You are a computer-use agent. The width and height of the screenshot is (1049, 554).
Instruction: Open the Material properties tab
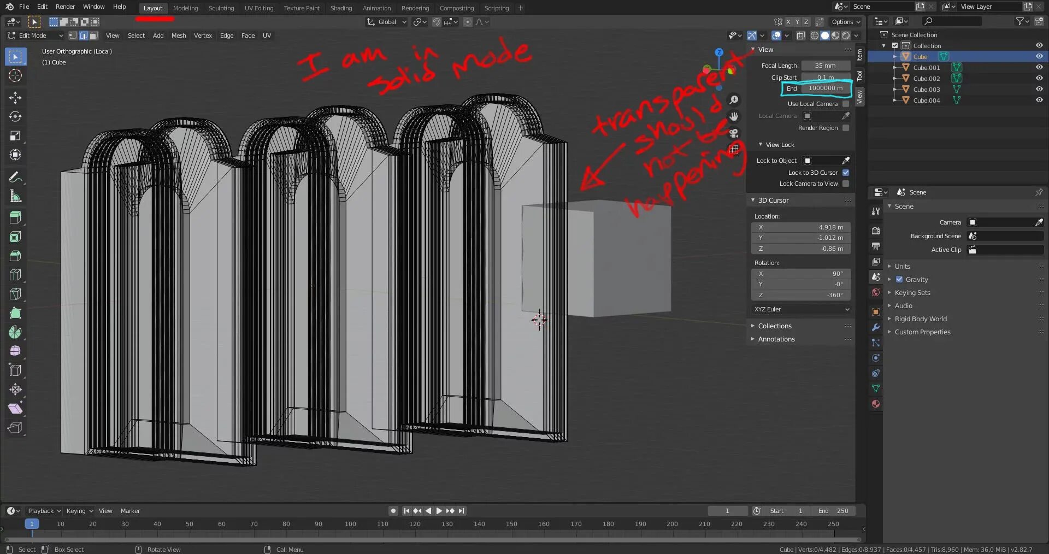pos(876,404)
